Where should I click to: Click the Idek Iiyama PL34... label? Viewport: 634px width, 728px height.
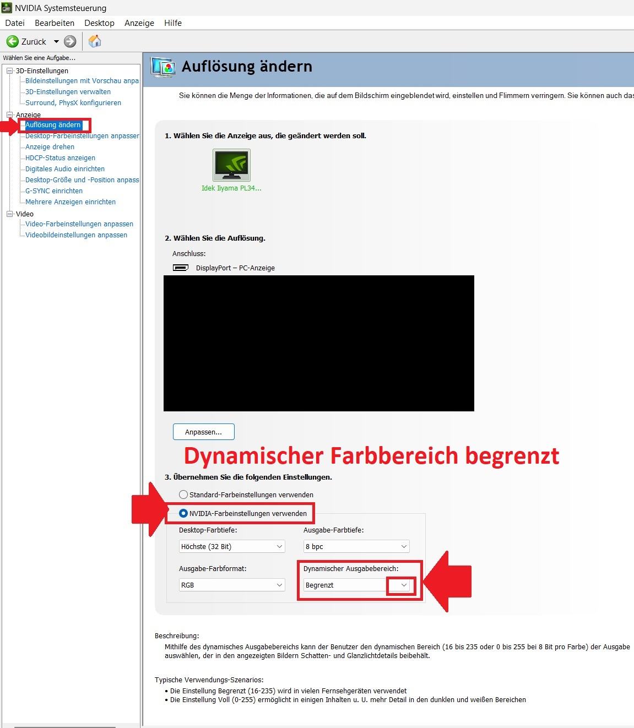pos(231,188)
